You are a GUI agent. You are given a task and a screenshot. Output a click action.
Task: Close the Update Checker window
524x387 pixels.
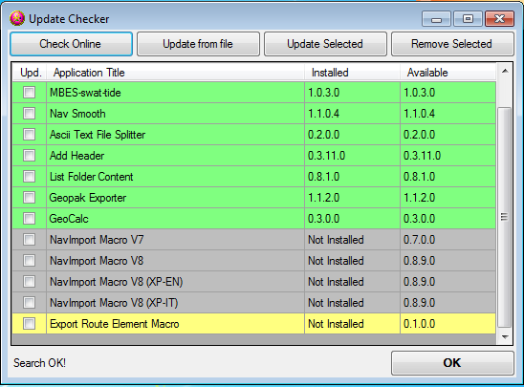coord(499,19)
